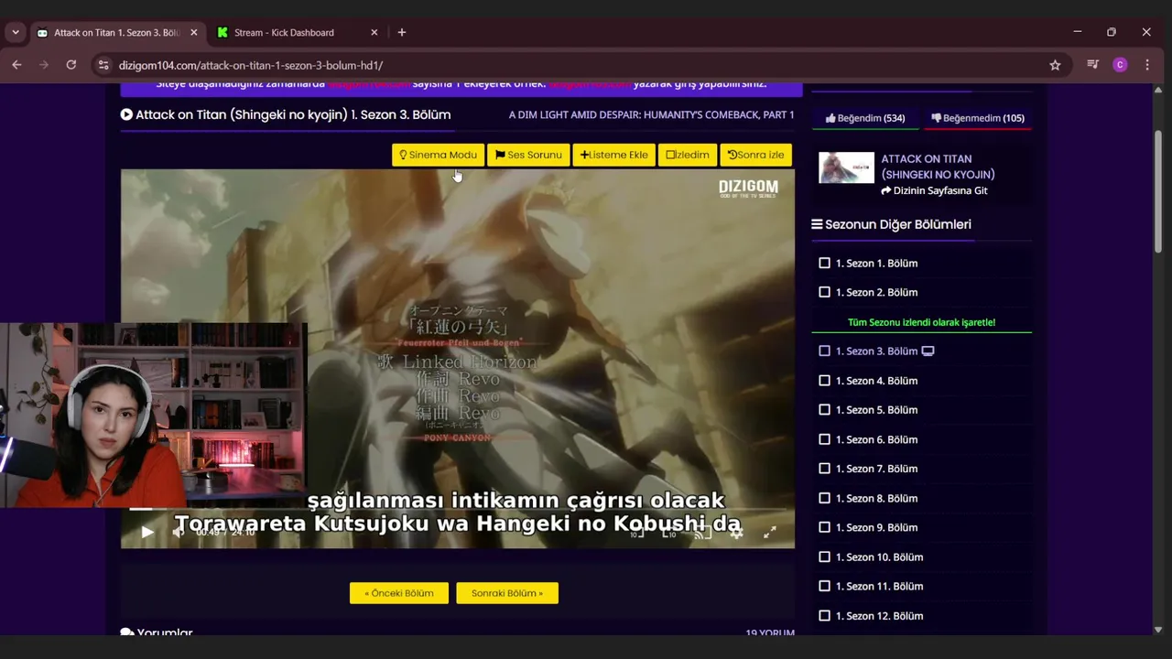Play the video with the play button
The image size is (1172, 659).
pos(147,532)
